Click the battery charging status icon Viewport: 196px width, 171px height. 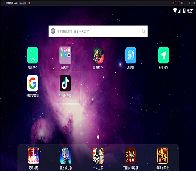(184, 11)
